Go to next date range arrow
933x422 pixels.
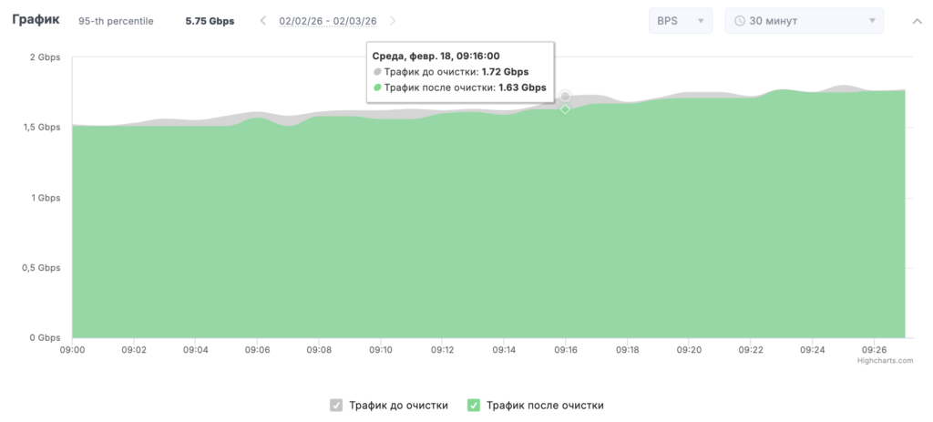coord(393,21)
